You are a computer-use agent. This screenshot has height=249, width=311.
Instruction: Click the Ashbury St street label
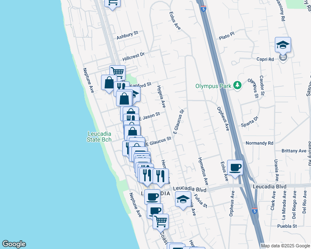coord(127,35)
